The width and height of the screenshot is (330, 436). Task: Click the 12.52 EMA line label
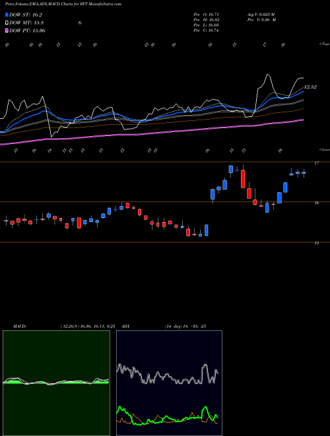310,87
